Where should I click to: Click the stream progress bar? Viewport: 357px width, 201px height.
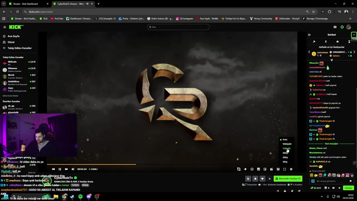[172, 164]
